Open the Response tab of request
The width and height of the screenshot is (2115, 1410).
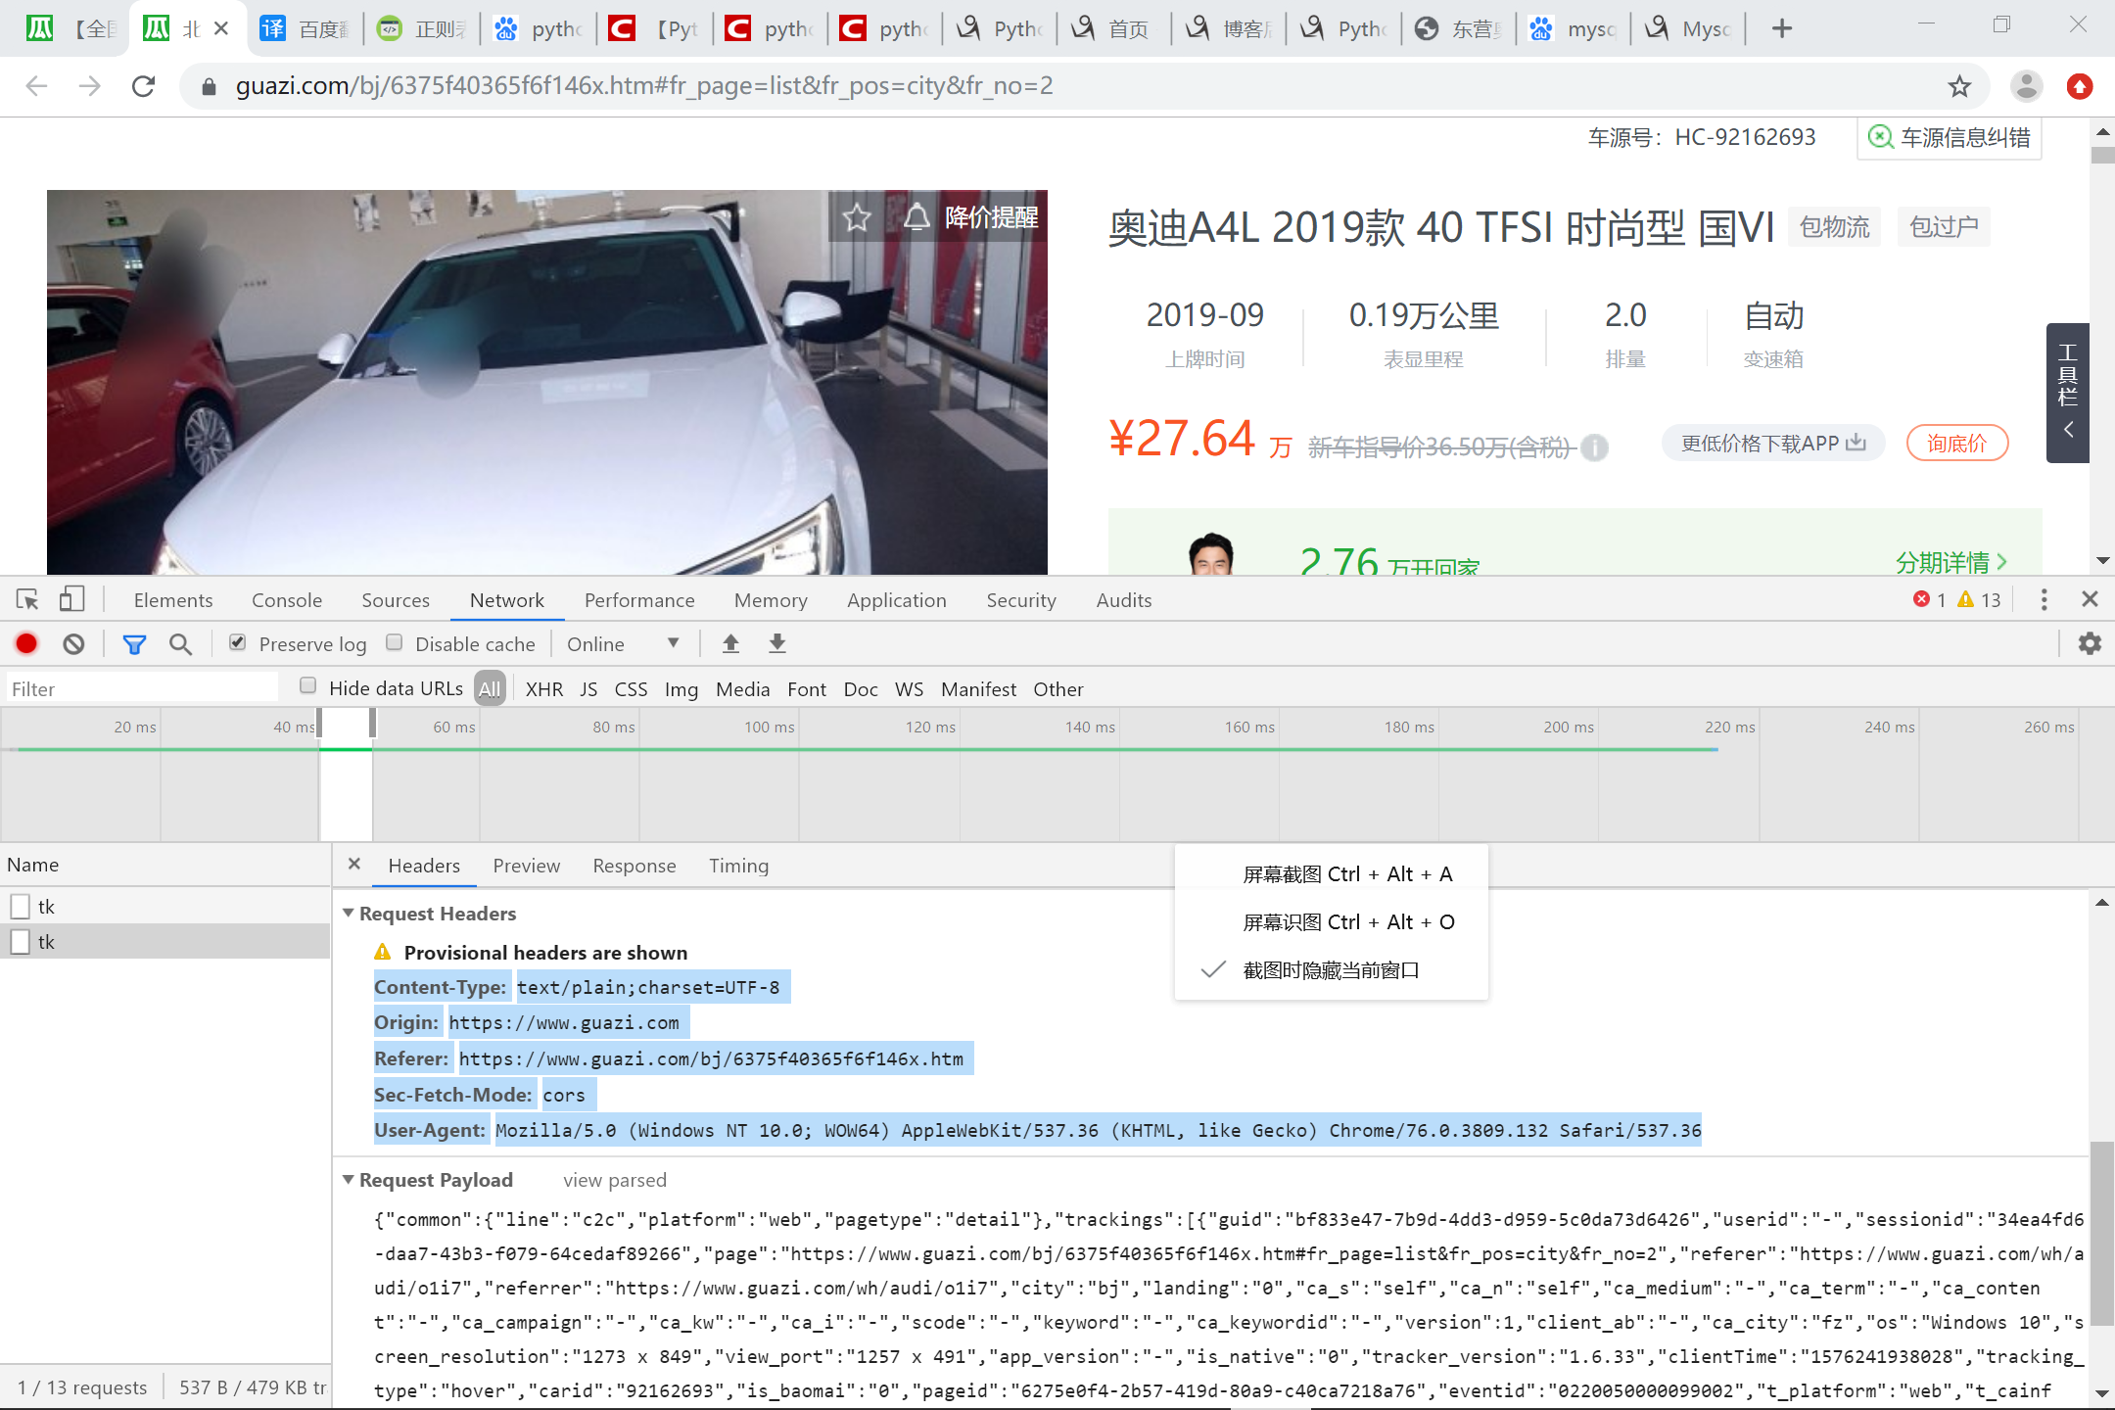(x=634, y=866)
